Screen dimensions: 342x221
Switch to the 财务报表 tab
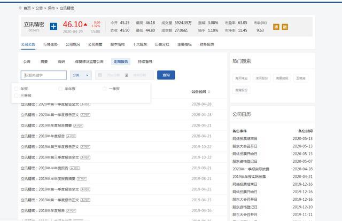[207, 44]
